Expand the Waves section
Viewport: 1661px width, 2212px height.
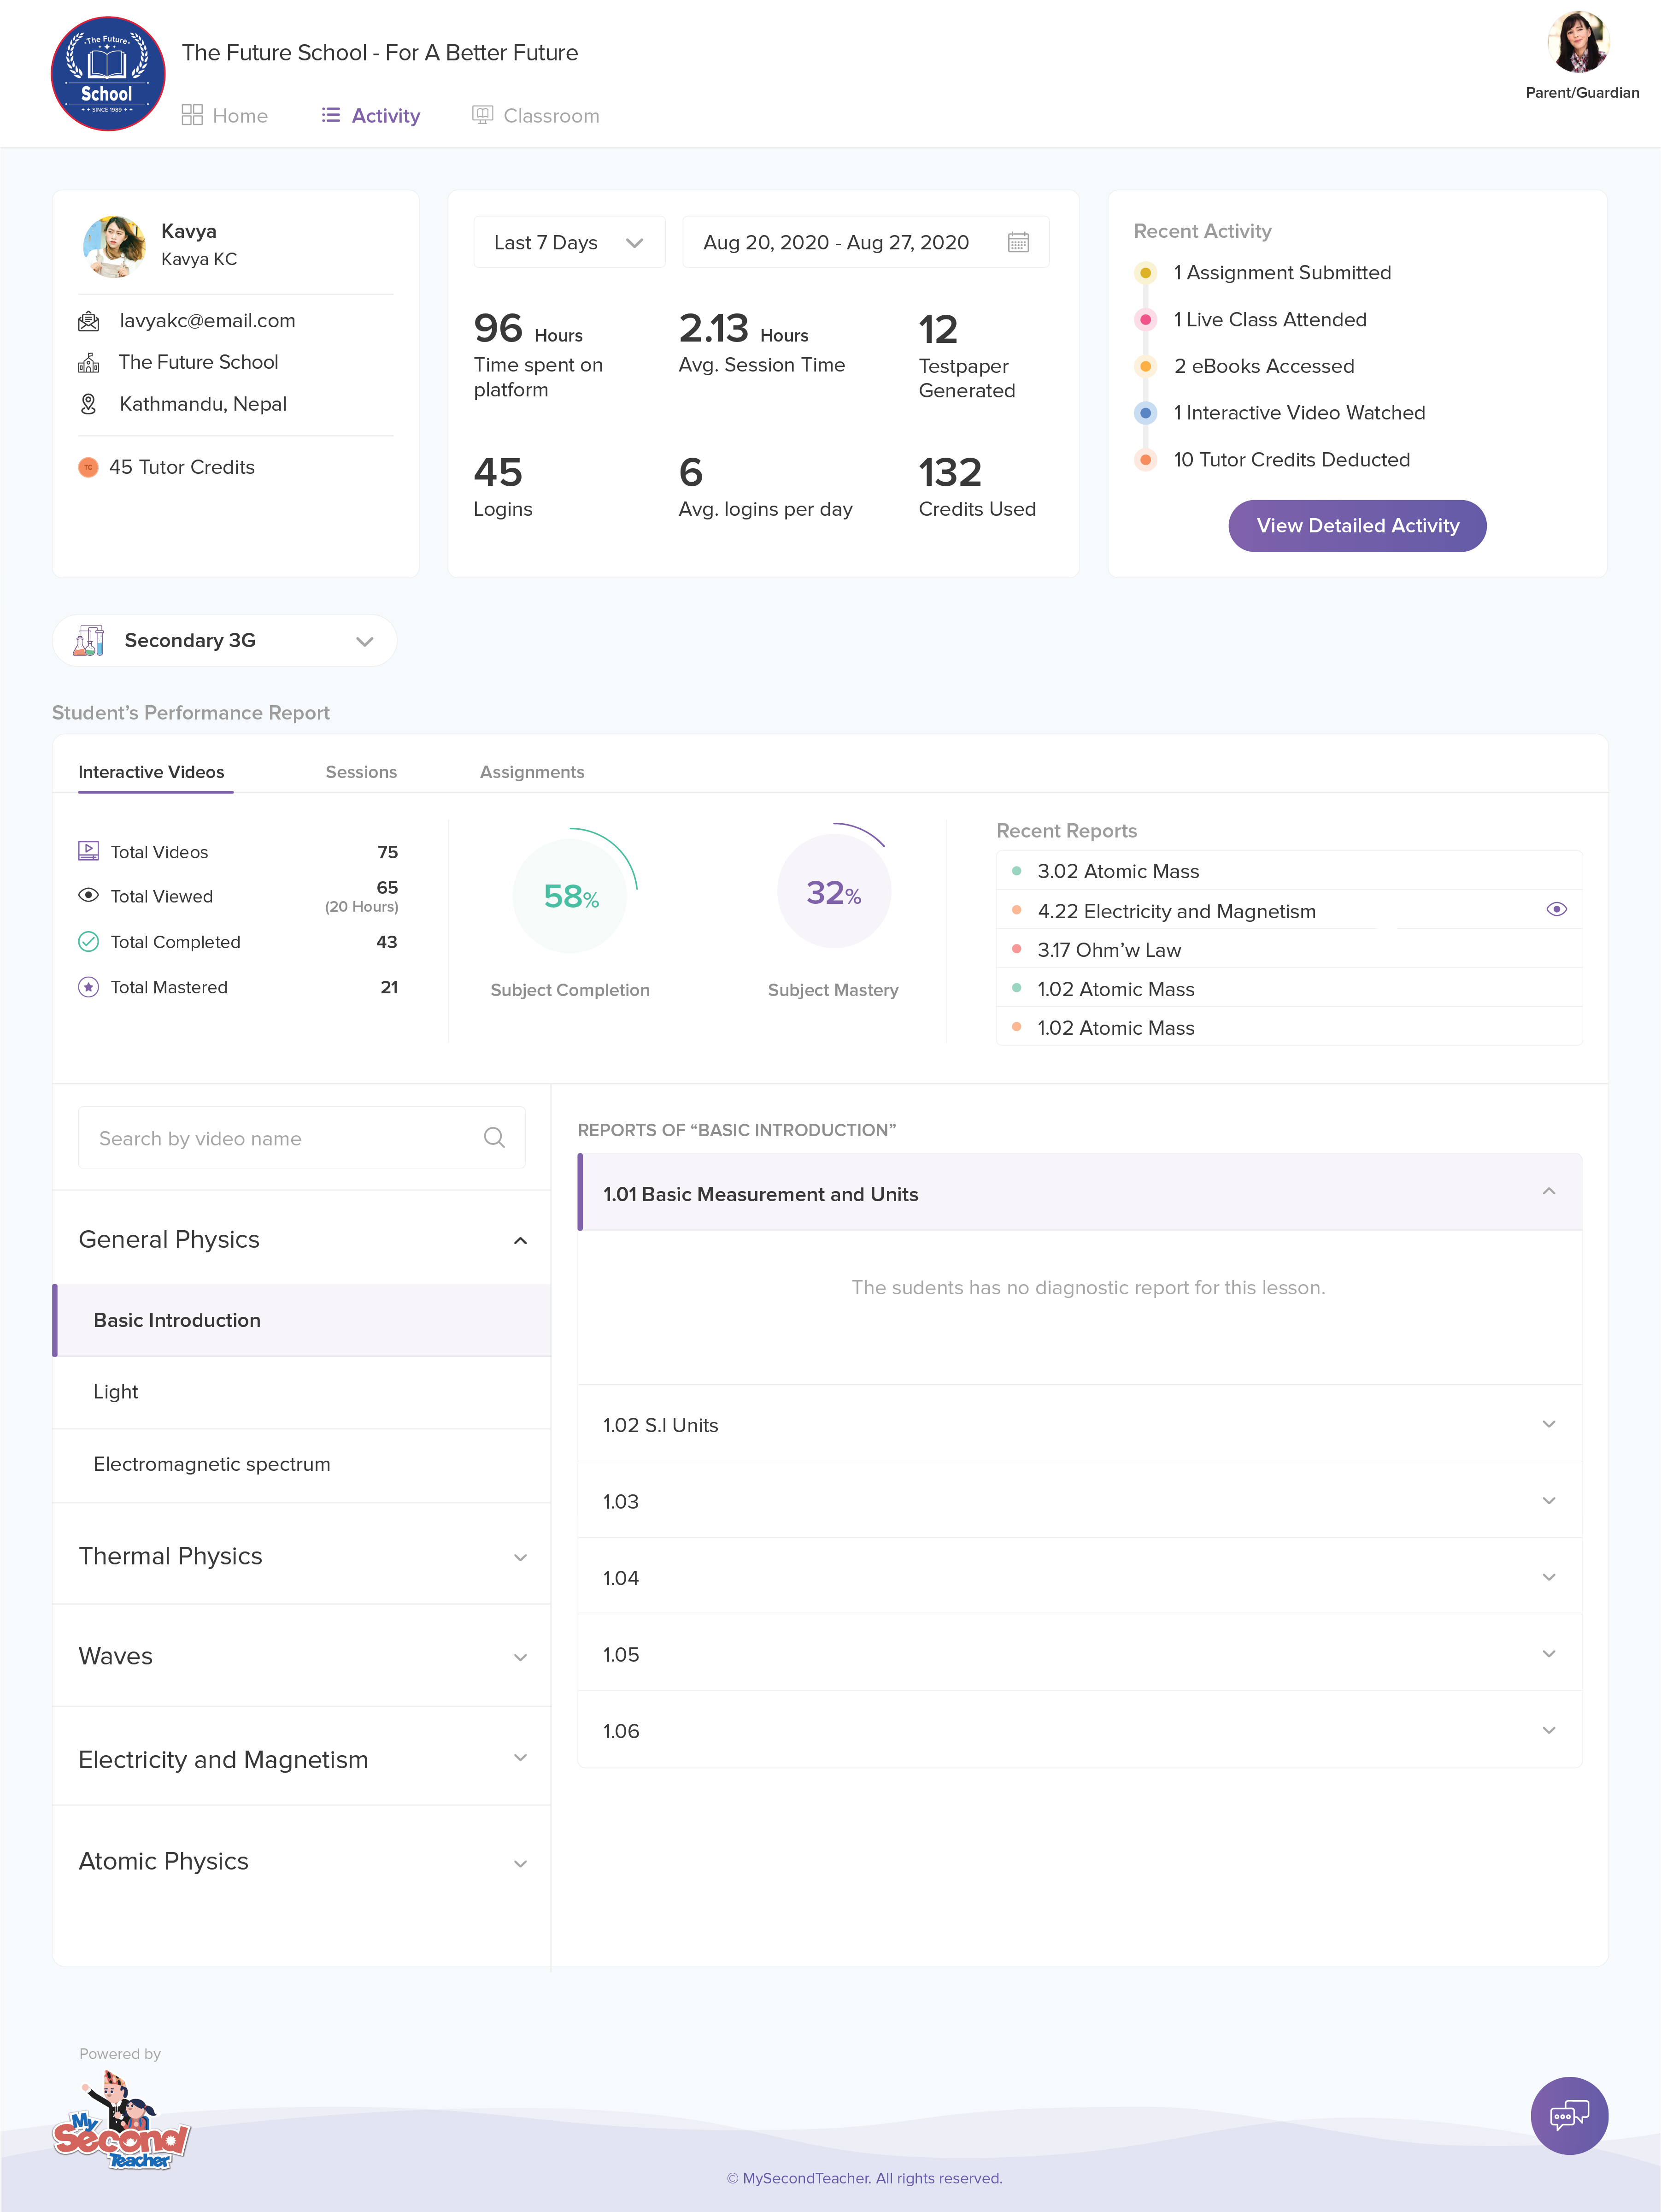pos(302,1656)
